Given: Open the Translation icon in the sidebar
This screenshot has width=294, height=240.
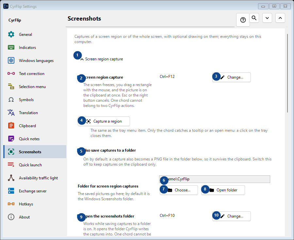Looking at the screenshot, I should point(11,113).
